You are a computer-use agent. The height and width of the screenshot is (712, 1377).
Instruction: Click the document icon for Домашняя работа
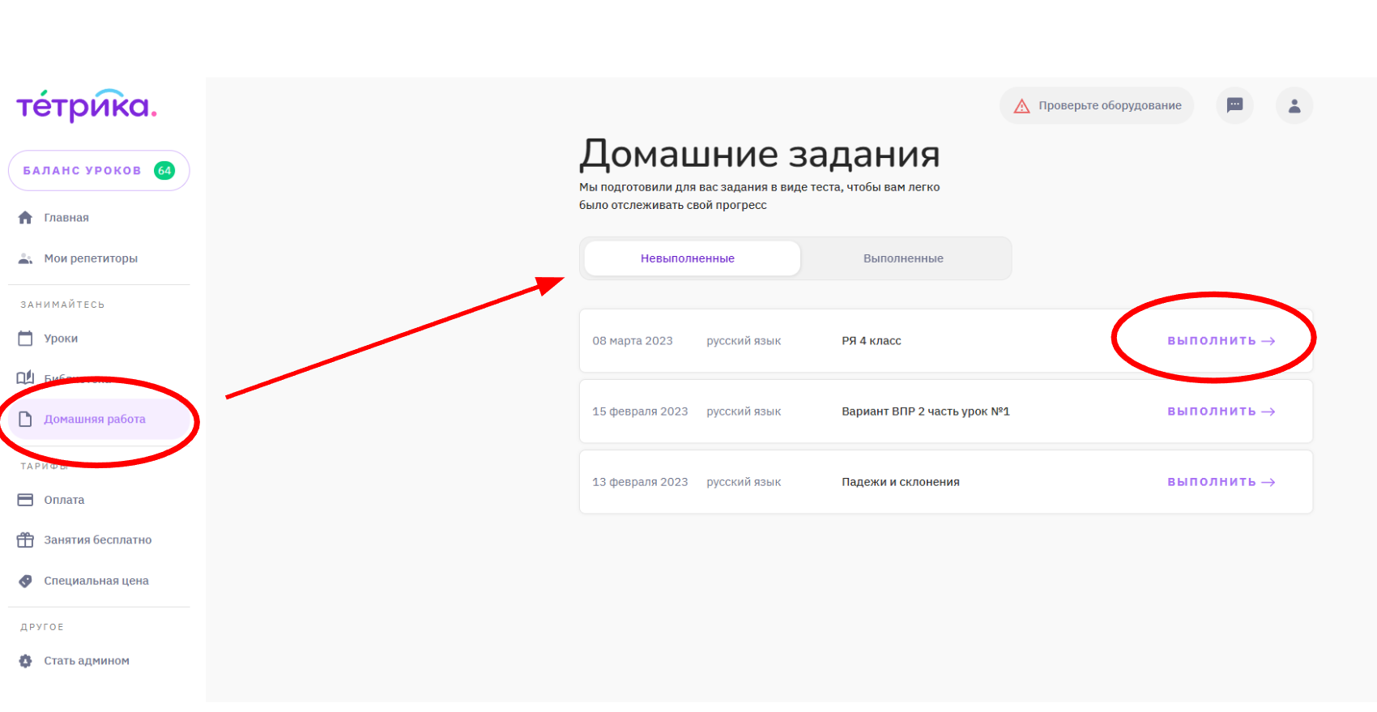[x=25, y=419]
